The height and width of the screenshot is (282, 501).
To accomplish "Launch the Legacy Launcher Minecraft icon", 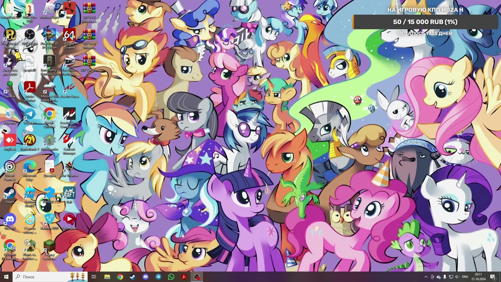I will 49,249.
